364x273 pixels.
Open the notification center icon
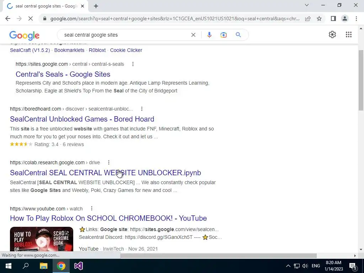click(353, 266)
